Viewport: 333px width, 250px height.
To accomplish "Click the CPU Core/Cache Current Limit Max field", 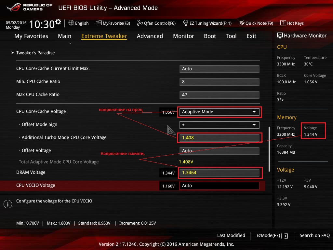I will pyautogui.click(x=220, y=69).
